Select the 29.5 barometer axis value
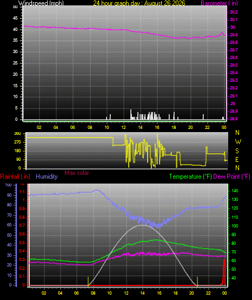The image size is (252, 300). pos(234,65)
